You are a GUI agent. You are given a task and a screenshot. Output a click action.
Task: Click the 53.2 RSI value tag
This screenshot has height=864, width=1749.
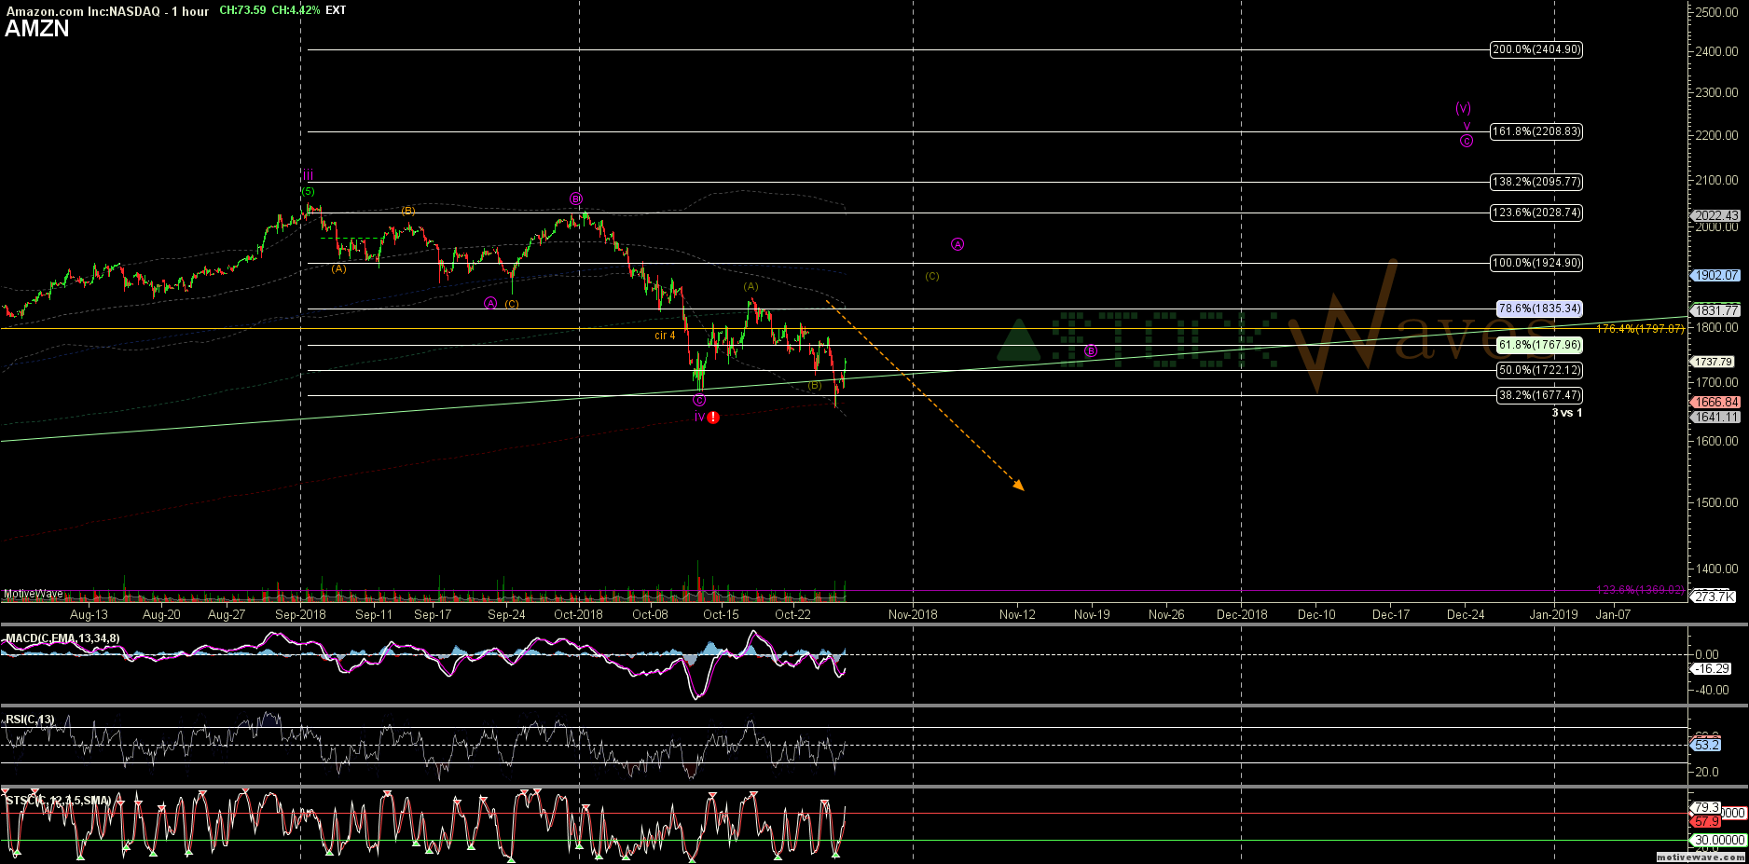click(1707, 745)
